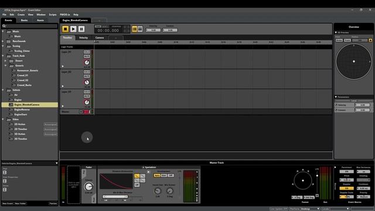Screen dimensions: 375x211
Task: Click the Crowd_01 event icon
Action: point(14,76)
